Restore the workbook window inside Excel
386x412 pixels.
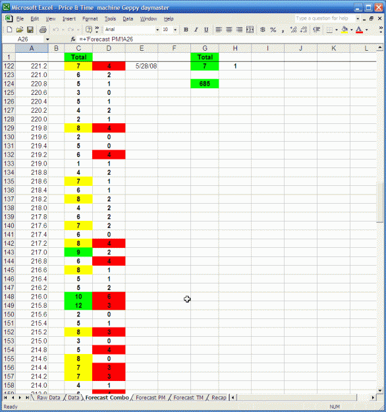pyautogui.click(x=372, y=18)
